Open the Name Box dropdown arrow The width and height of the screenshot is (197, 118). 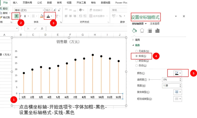point(17,28)
